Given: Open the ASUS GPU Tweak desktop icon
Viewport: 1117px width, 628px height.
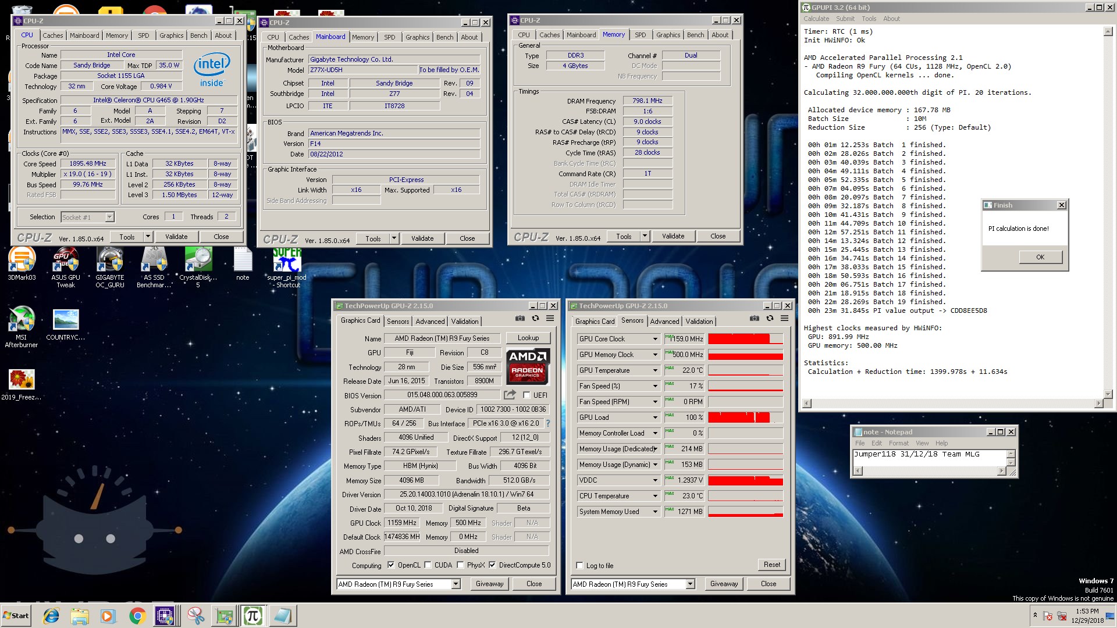Looking at the screenshot, I should point(66,267).
